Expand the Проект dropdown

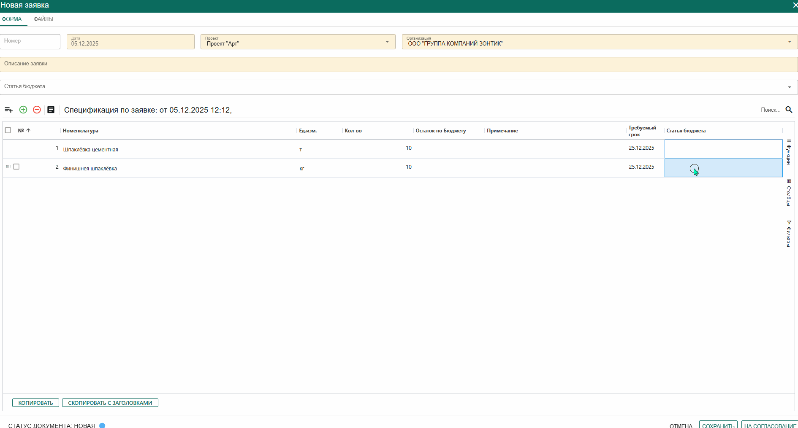[387, 42]
